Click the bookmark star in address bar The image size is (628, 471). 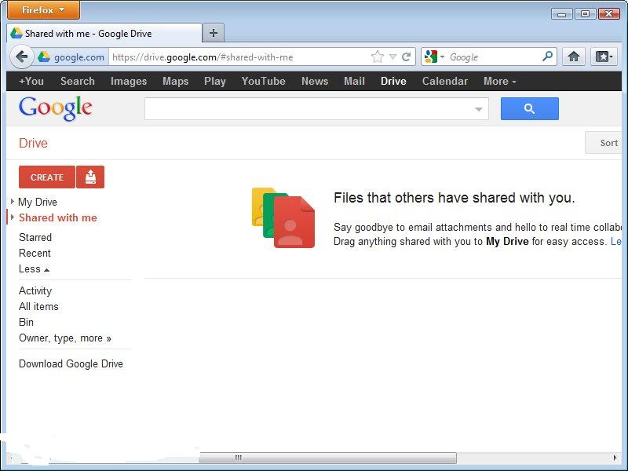point(378,57)
